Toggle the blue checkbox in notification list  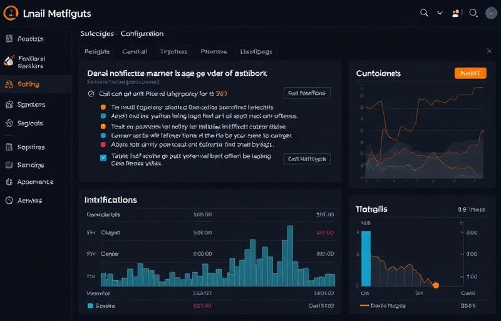(x=103, y=158)
